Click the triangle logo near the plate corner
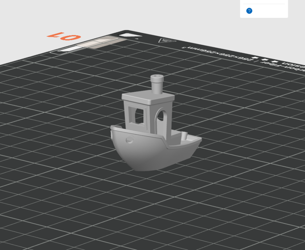Image resolution: width=305 pixels, height=250 pixels. pyautogui.click(x=167, y=41)
